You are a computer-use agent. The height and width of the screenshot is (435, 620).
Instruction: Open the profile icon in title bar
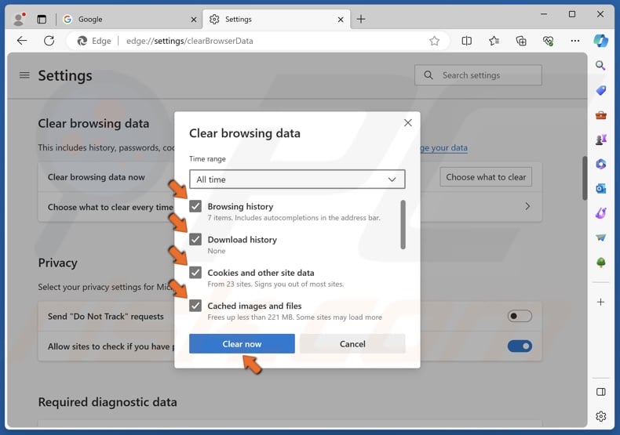pos(19,19)
